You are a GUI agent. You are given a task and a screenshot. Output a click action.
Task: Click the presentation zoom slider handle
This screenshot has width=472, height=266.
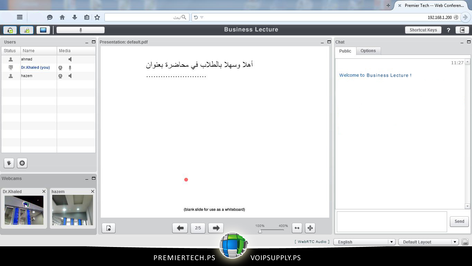click(x=260, y=231)
